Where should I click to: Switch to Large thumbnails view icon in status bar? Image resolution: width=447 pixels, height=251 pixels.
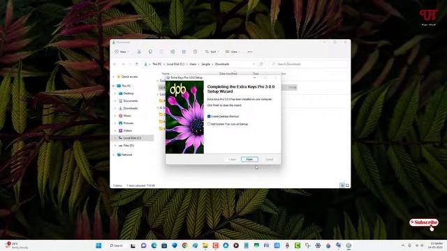tap(347, 185)
